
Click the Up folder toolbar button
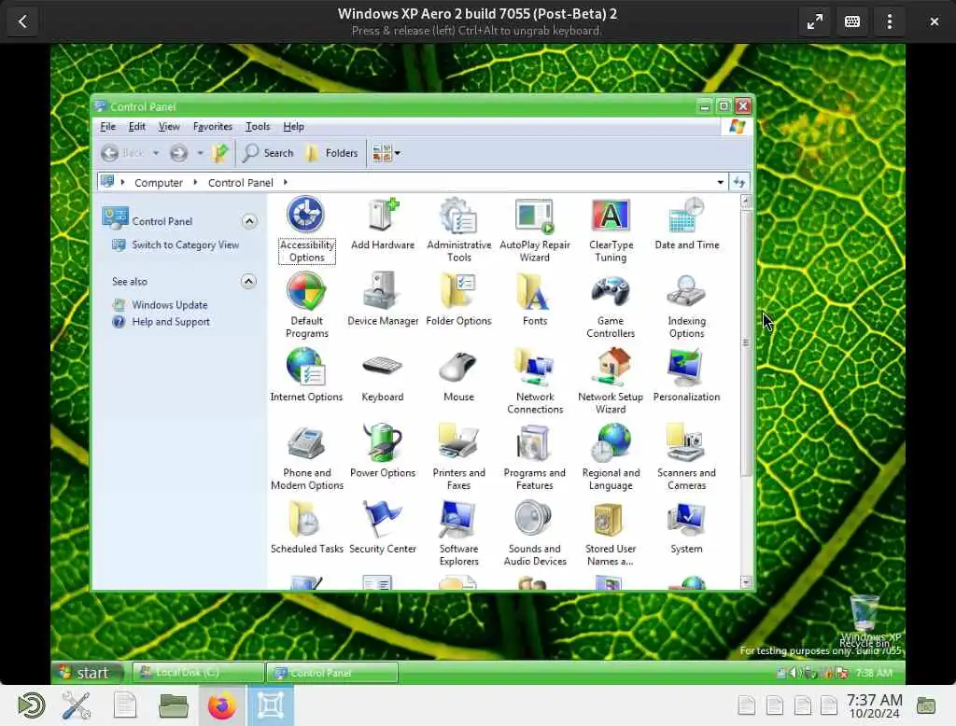click(220, 153)
